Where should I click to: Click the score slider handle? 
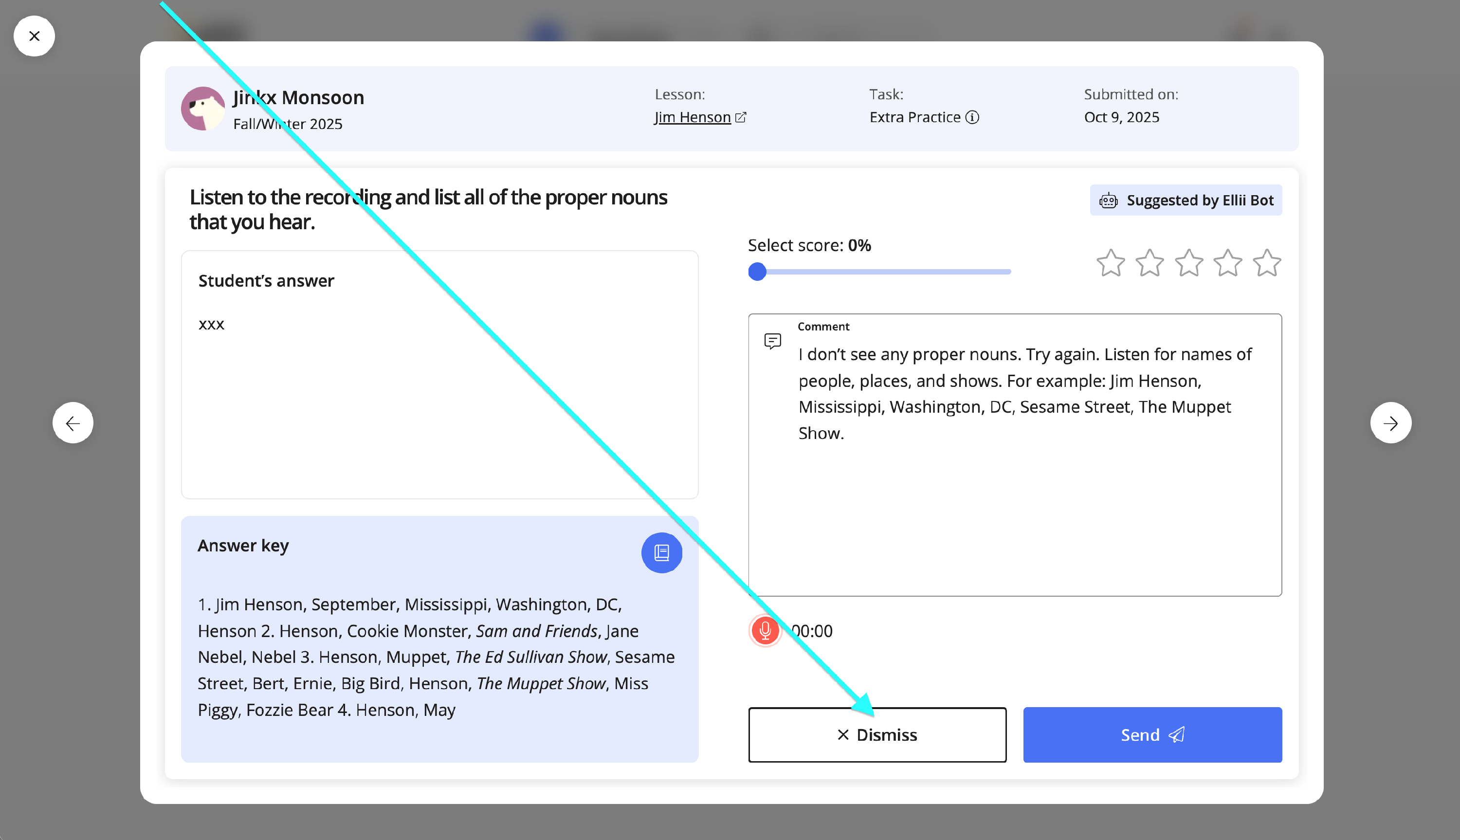[x=757, y=271]
